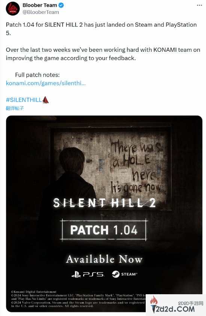Viewport: 206px width, 316px height.
Task: Click the blue verified badge
Action: pos(61,5)
